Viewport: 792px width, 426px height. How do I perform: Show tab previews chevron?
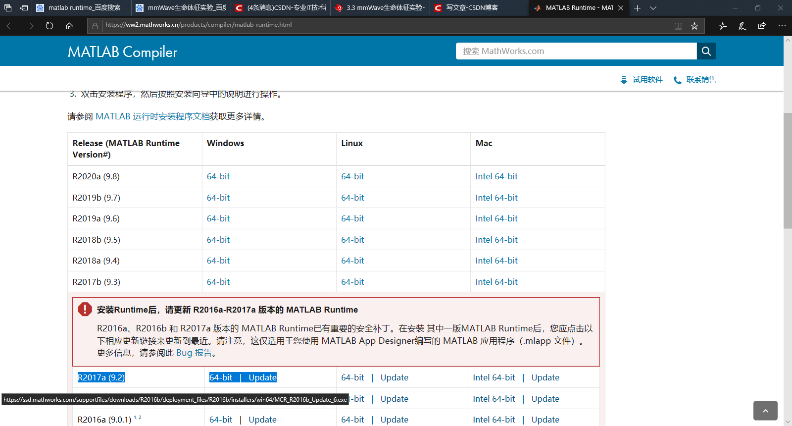[653, 8]
